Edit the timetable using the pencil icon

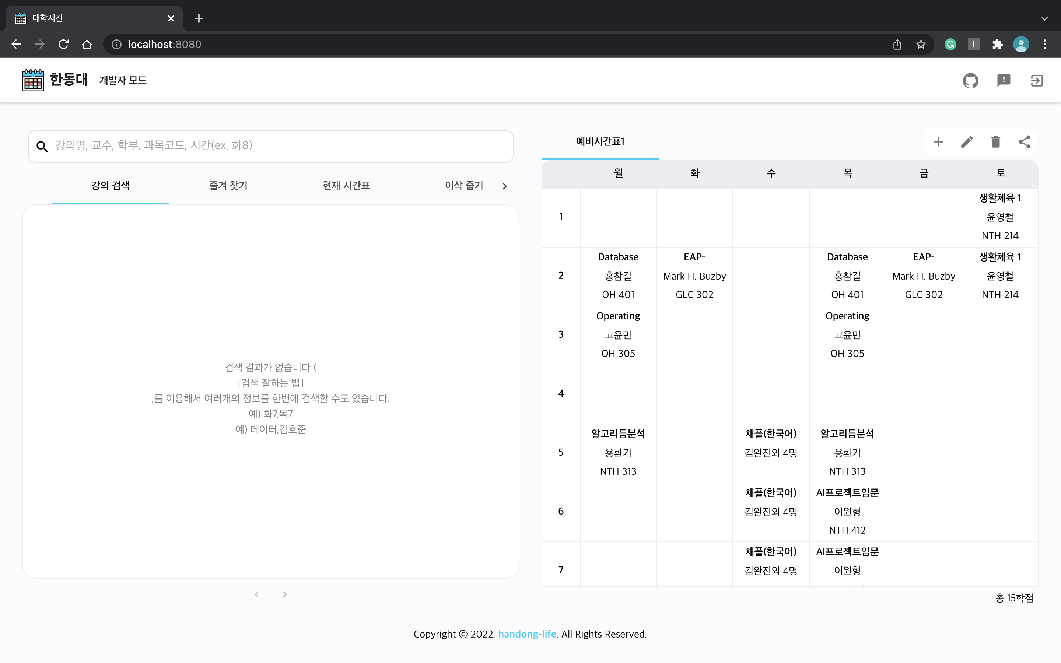[967, 142]
